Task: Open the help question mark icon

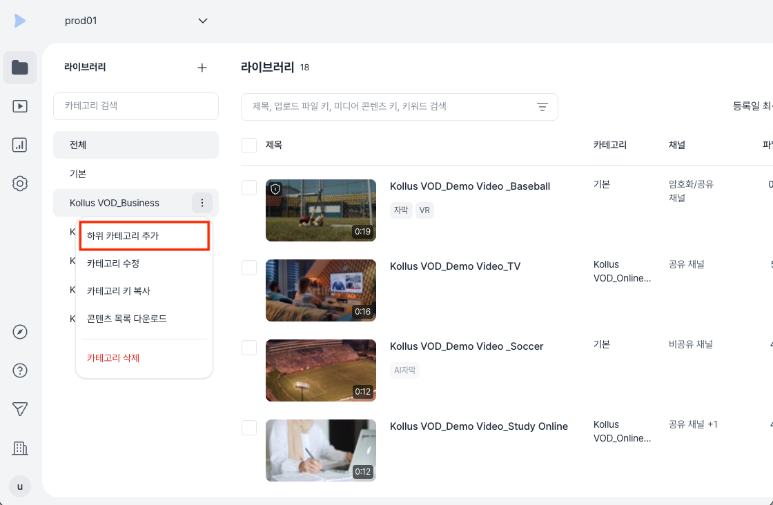Action: [x=20, y=370]
